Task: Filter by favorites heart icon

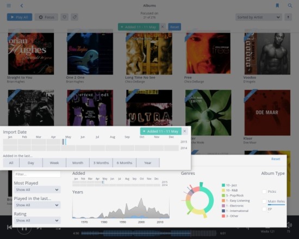Action: [65, 17]
